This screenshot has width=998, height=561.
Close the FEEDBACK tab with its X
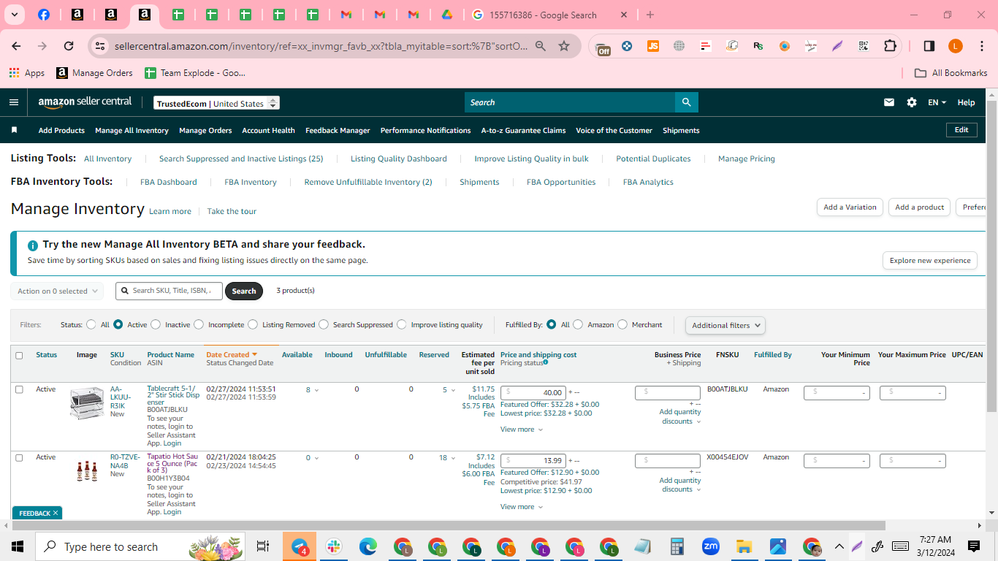pos(55,514)
